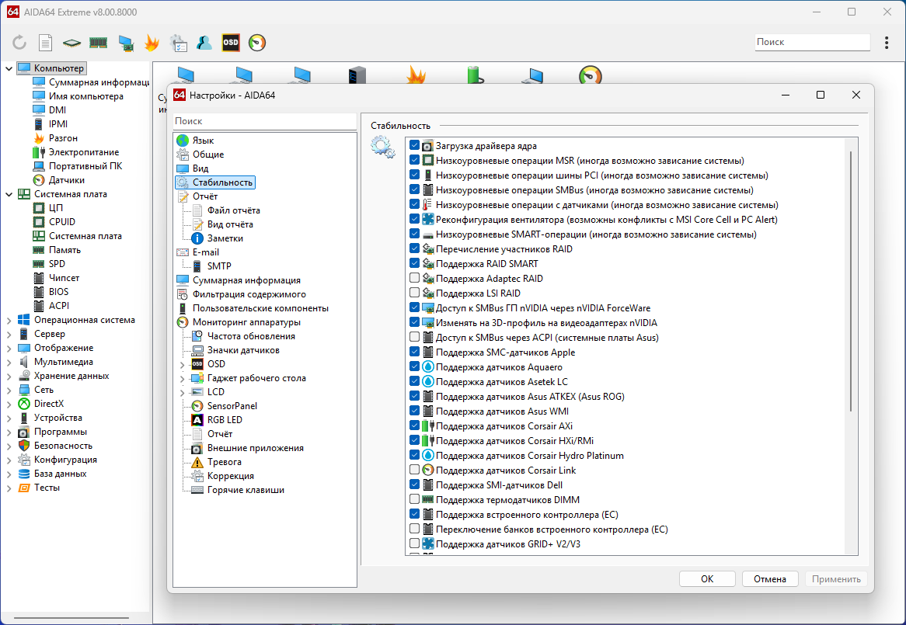Enable Поддержка термодатчиков DIMM

[x=414, y=499]
